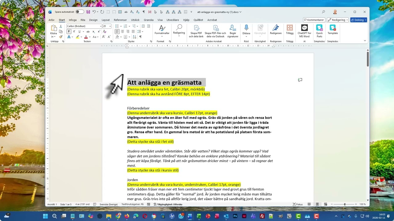Screen dimensions: 394x221
Task: Click the Sort A-Z icon
Action: coord(135,37)
